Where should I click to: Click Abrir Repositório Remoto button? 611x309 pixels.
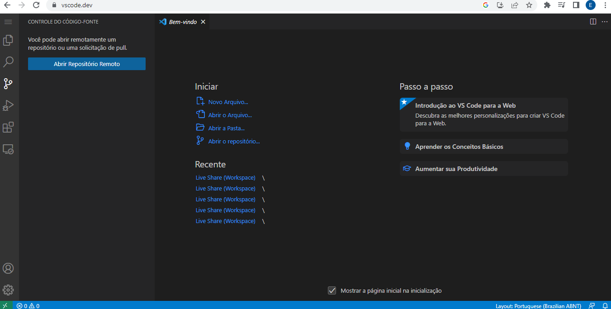point(87,64)
